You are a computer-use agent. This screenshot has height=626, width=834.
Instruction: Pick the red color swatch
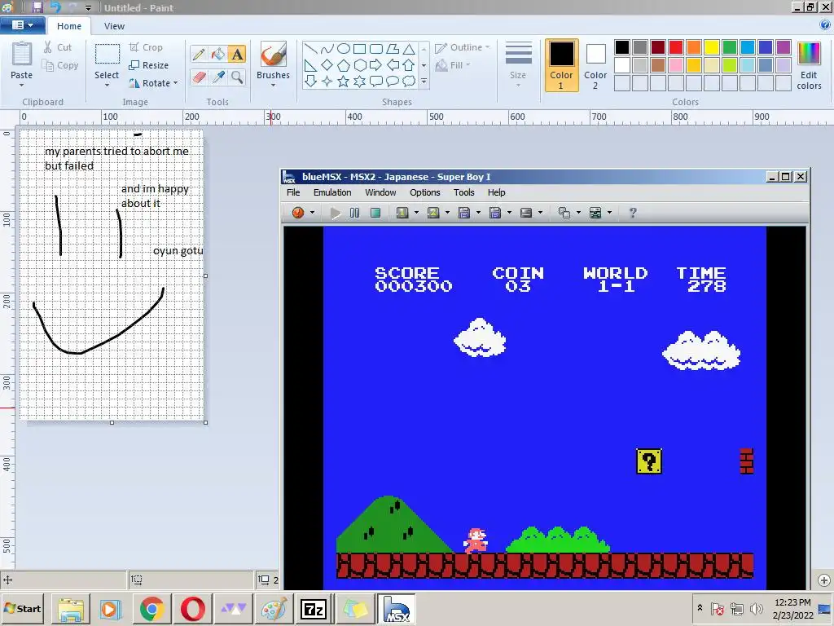[x=675, y=47]
